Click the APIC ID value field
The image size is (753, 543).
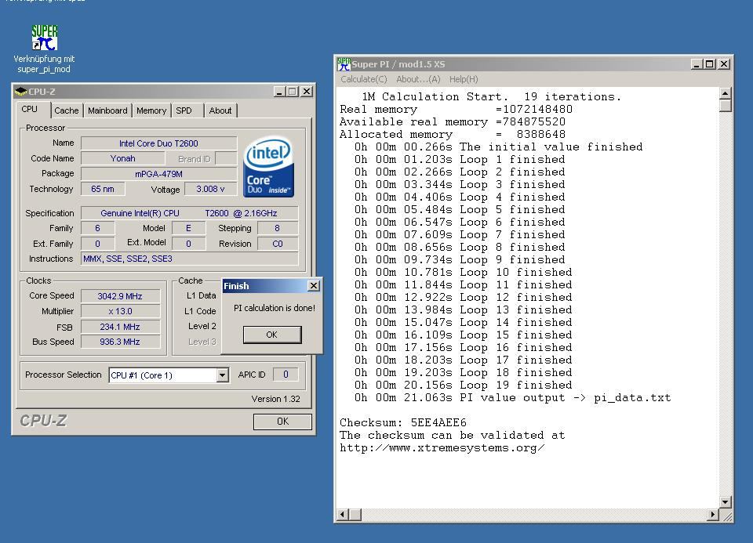point(286,375)
